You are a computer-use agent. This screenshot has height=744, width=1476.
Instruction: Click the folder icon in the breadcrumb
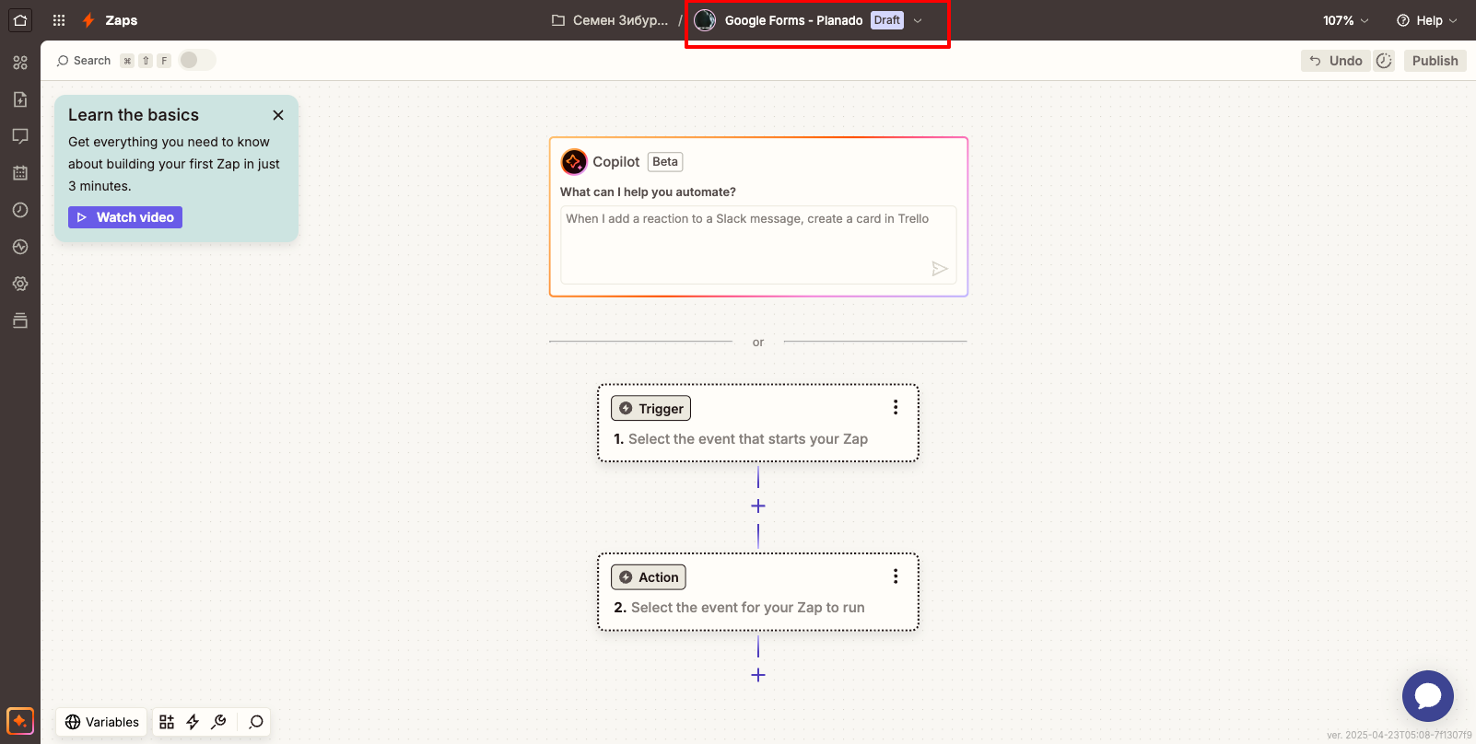(558, 20)
